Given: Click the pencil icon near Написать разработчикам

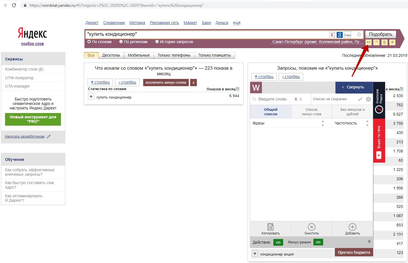Looking at the screenshot, I should pyautogui.click(x=49, y=137).
